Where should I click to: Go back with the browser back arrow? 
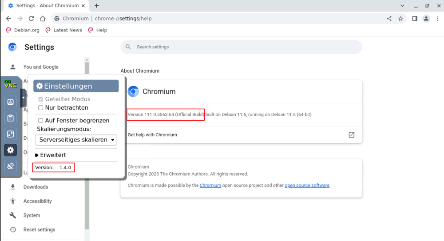point(8,18)
